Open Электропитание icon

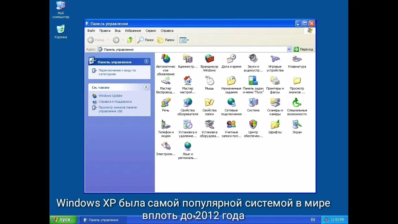pyautogui.click(x=166, y=146)
